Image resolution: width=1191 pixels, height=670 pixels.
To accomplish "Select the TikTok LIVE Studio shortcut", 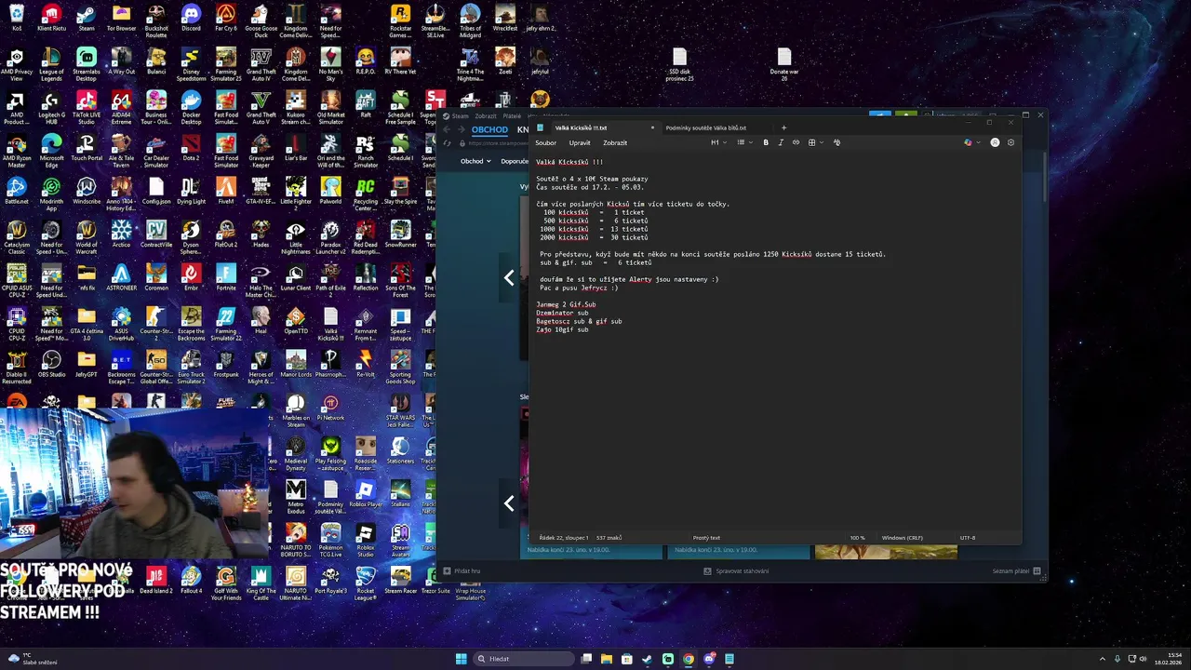I will pos(86,109).
